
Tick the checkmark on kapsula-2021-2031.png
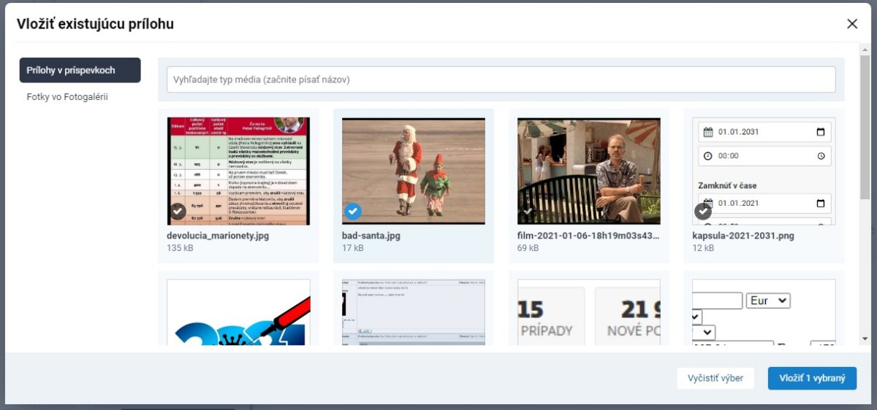pos(703,212)
